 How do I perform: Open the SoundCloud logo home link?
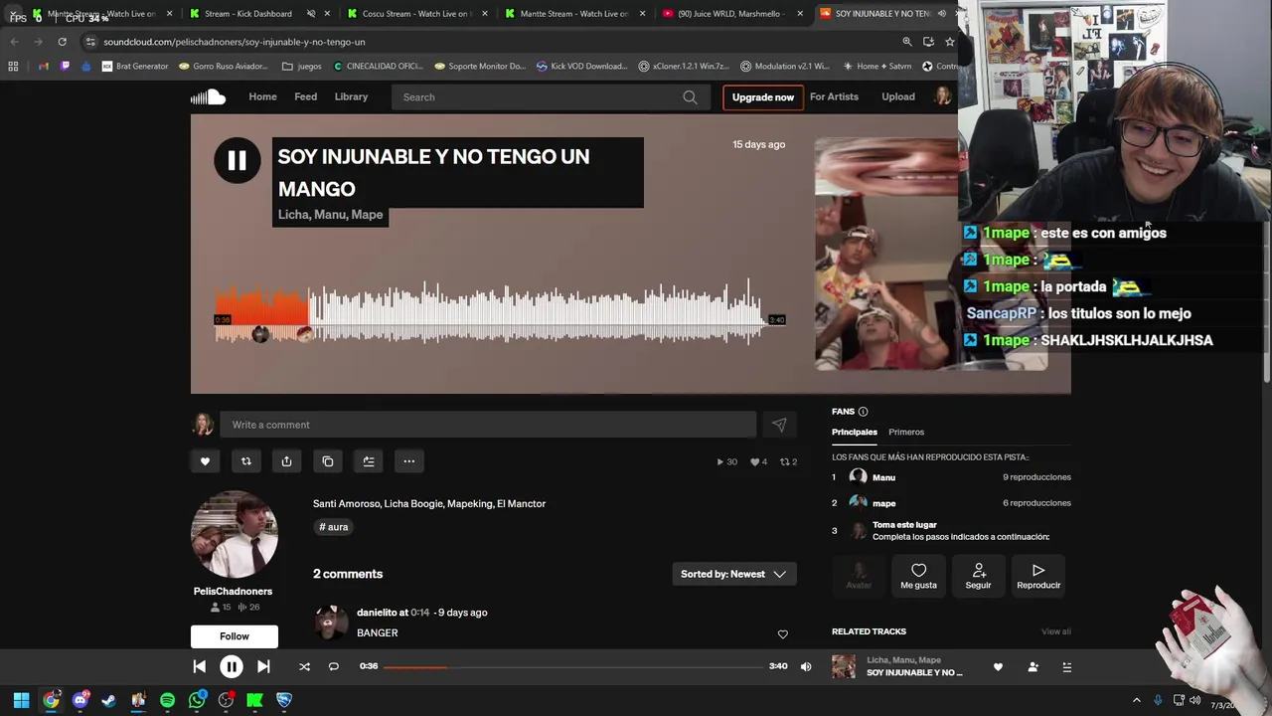coord(208,96)
